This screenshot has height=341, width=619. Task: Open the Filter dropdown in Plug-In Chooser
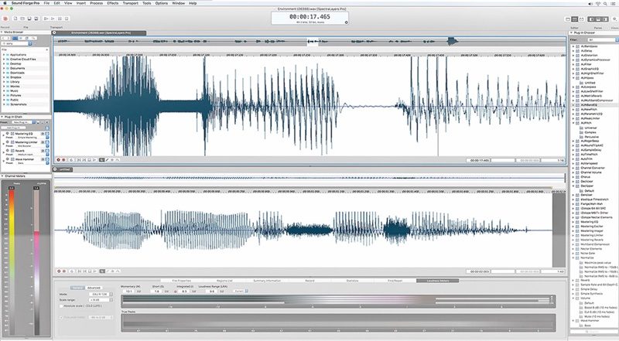click(x=600, y=39)
